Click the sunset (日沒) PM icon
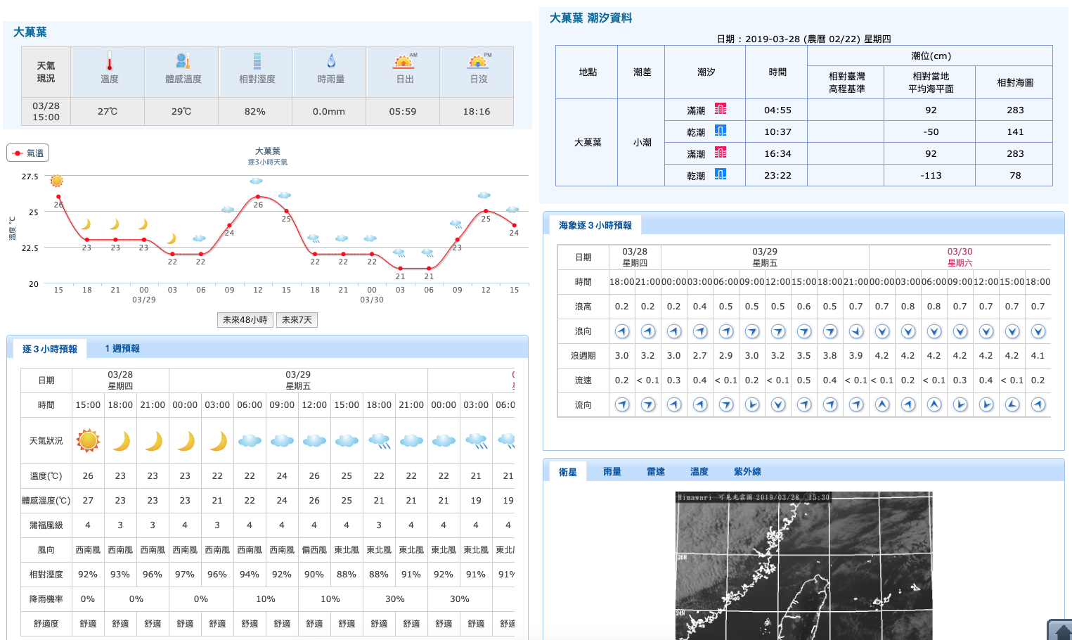The height and width of the screenshot is (640, 1072). coord(479,60)
